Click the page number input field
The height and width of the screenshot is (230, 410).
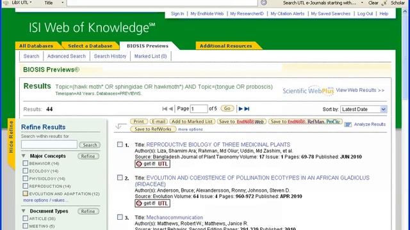199,109
